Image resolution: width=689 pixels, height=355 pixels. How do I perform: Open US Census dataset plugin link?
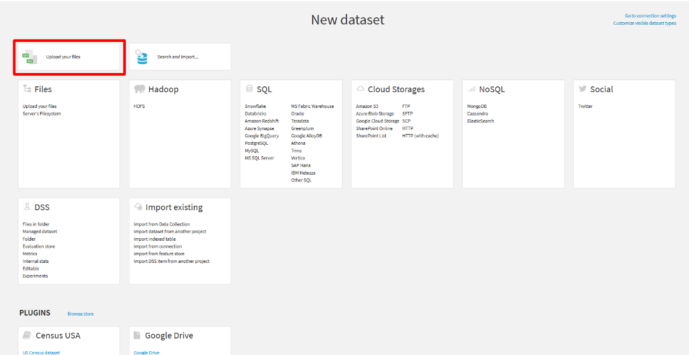tap(41, 352)
